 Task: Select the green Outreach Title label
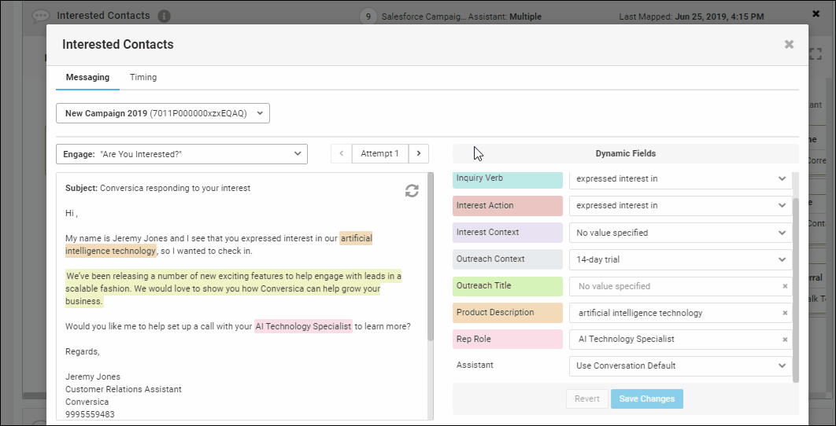click(x=508, y=286)
